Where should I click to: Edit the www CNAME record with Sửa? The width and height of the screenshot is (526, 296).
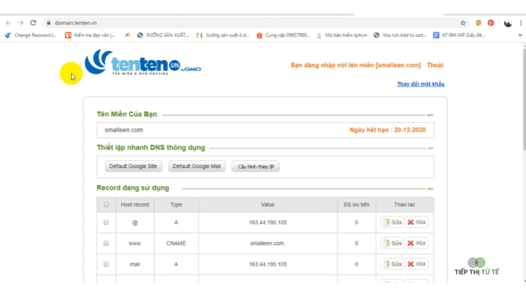(x=392, y=243)
